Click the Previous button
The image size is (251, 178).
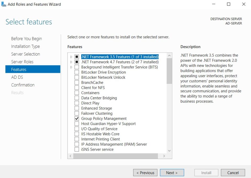(145, 173)
